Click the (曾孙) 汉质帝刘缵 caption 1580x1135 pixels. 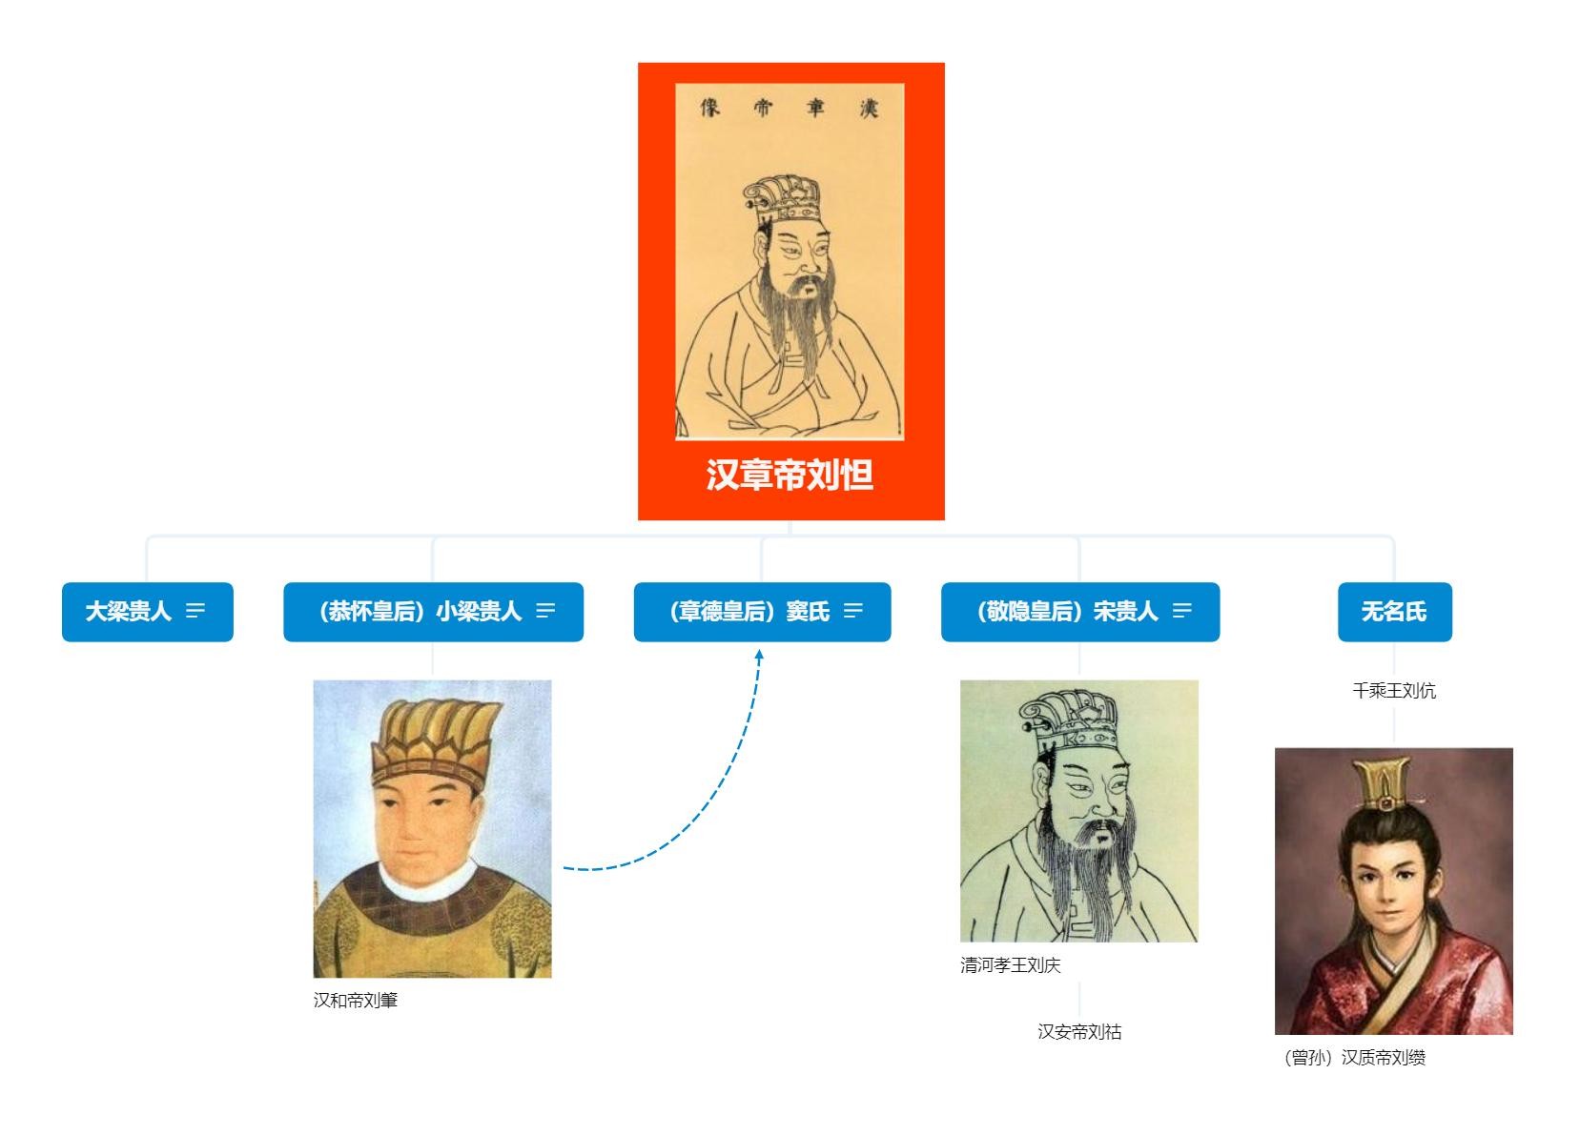[1353, 1058]
